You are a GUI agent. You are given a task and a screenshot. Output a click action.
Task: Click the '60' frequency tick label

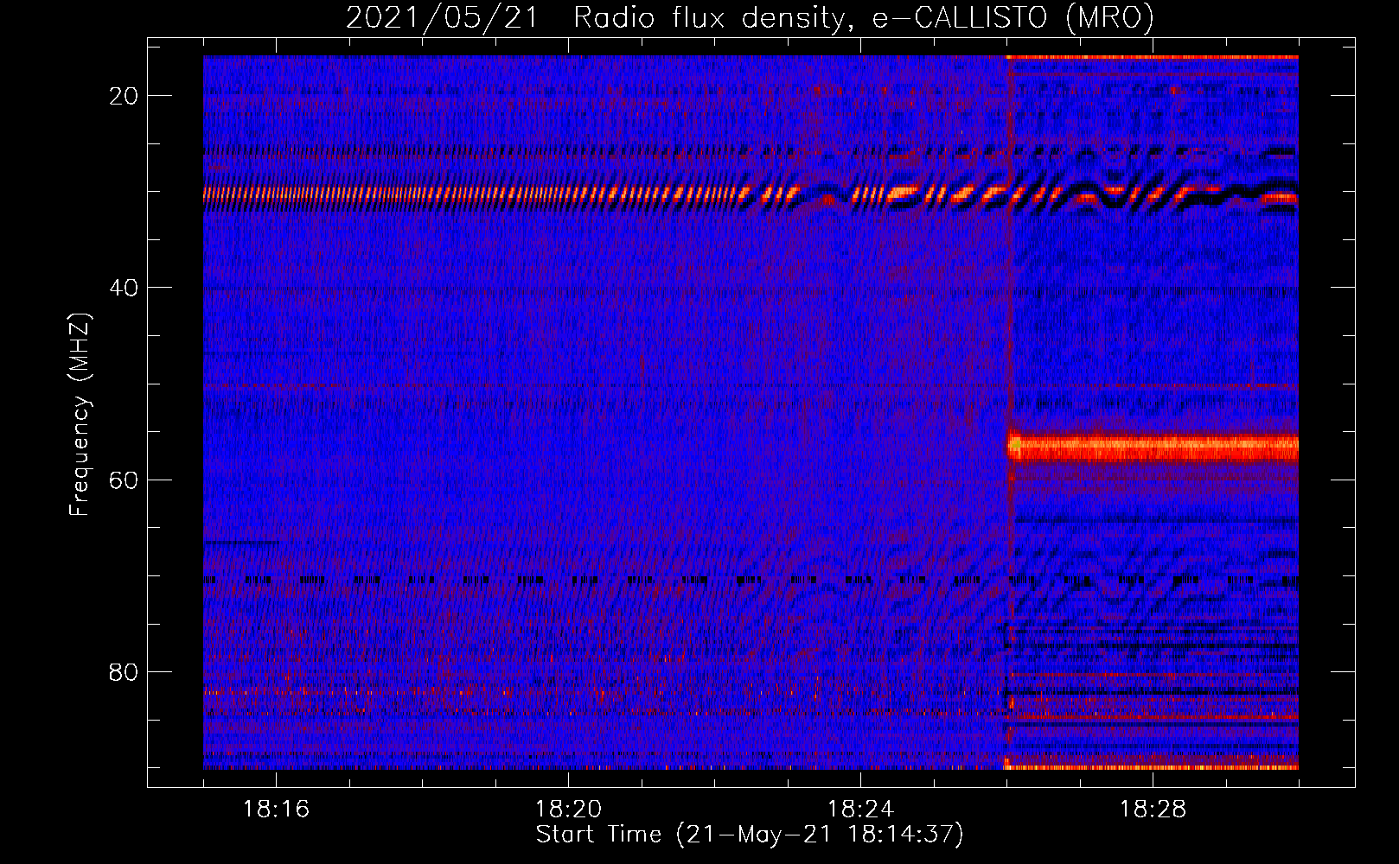[x=124, y=480]
